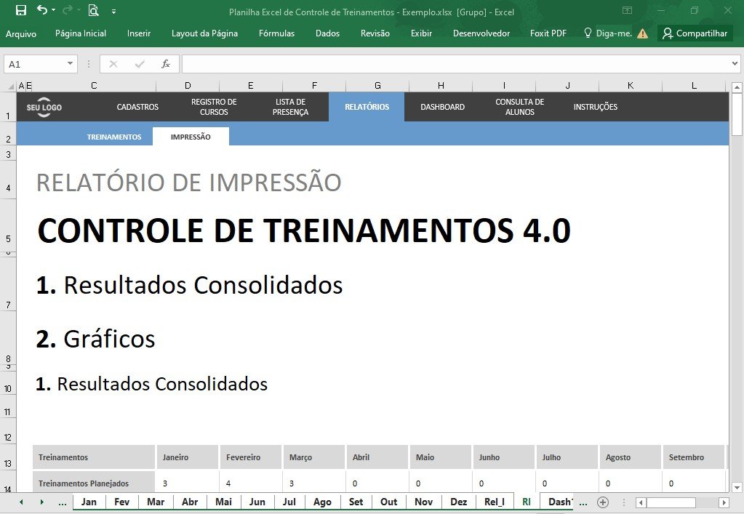Open the Arquivo menu
Screen dimensions: 744x514
(21, 33)
